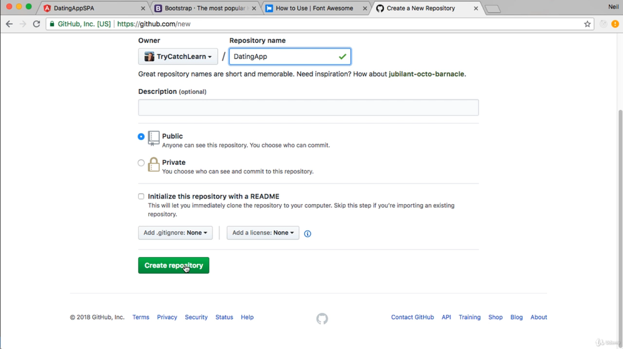This screenshot has height=349, width=623.
Task: Bookmark this page with the star icon
Action: pyautogui.click(x=587, y=24)
